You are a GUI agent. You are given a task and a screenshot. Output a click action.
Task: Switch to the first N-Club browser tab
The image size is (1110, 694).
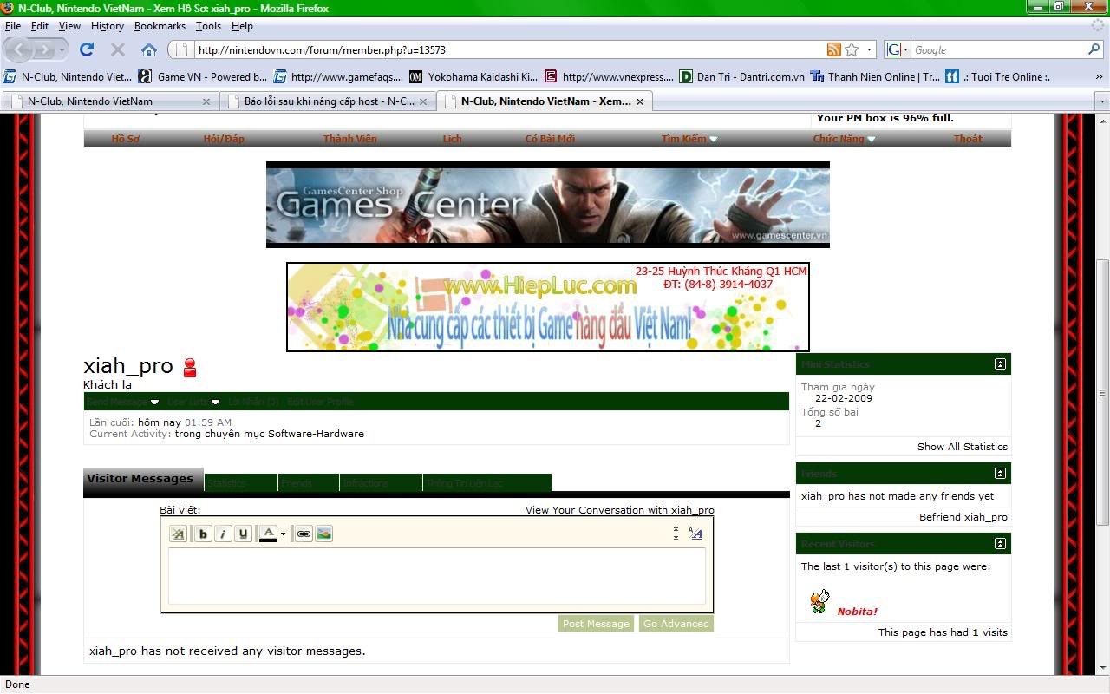tap(109, 101)
